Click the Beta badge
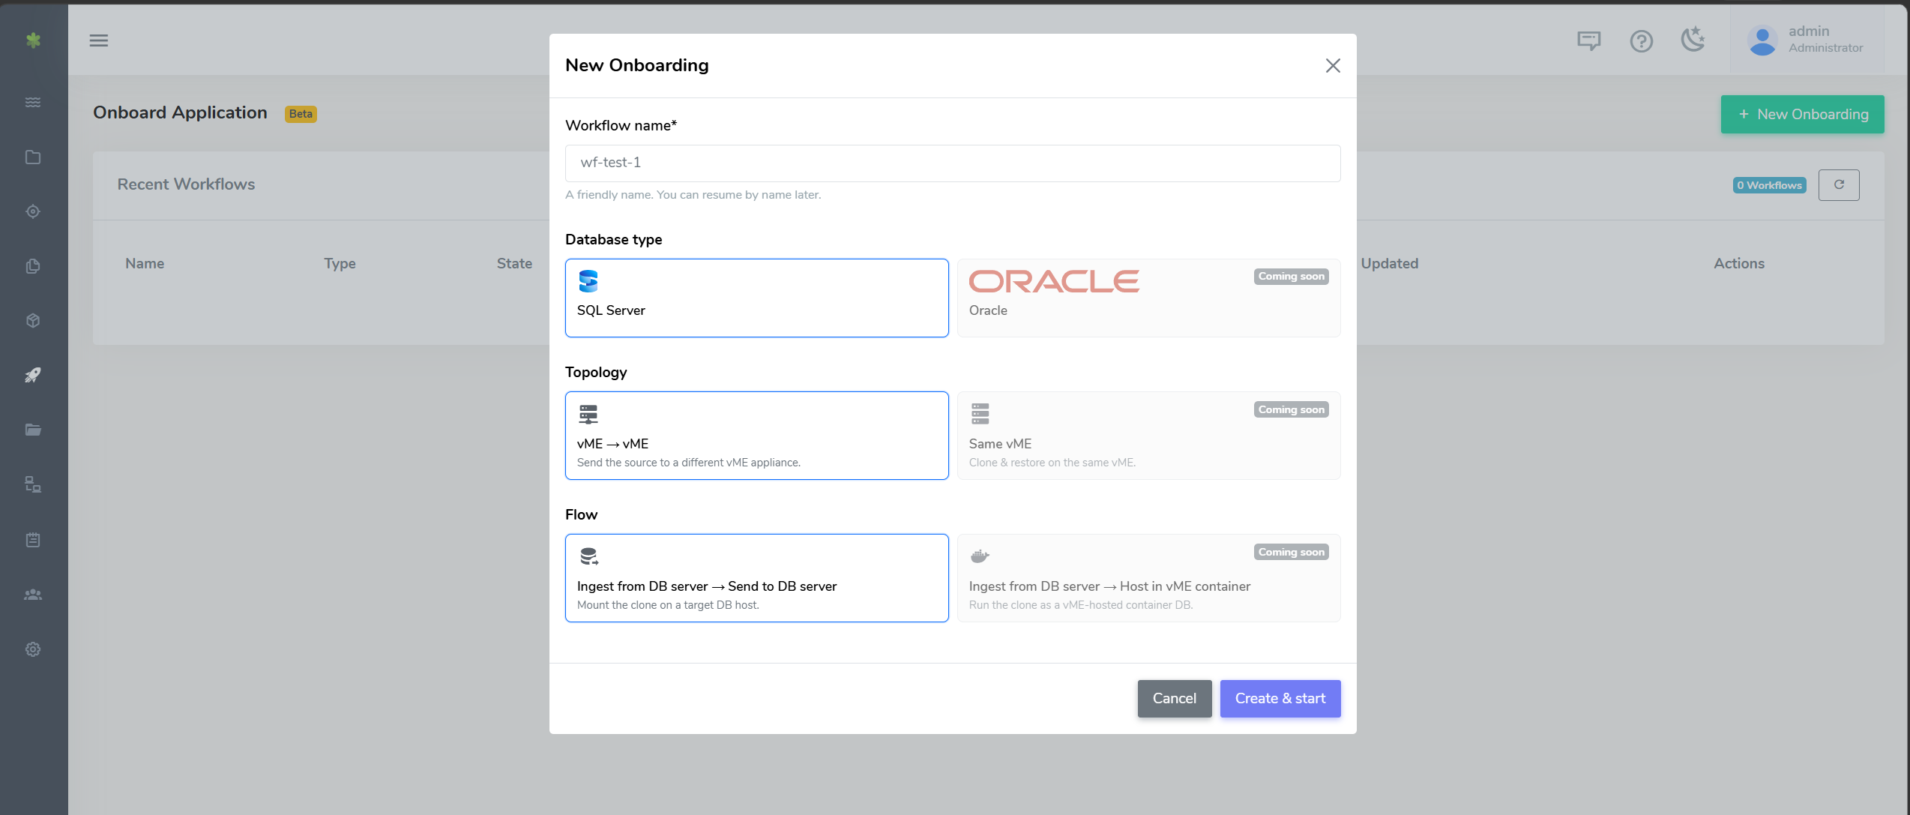 point(301,114)
